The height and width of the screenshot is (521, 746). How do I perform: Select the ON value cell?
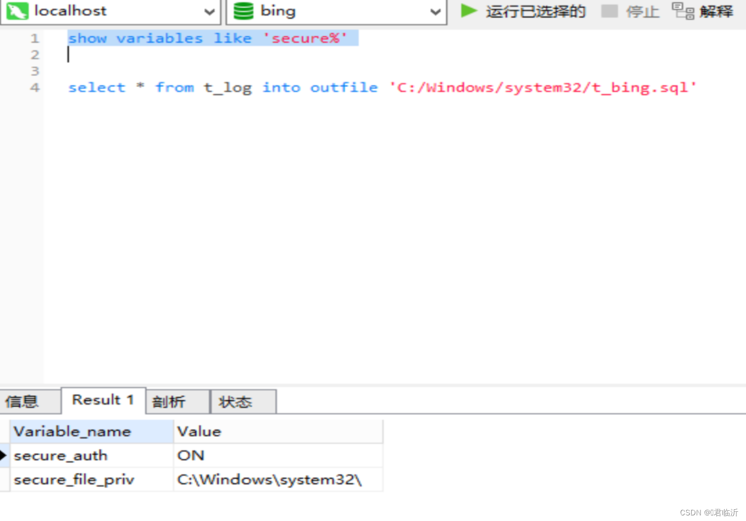point(278,456)
